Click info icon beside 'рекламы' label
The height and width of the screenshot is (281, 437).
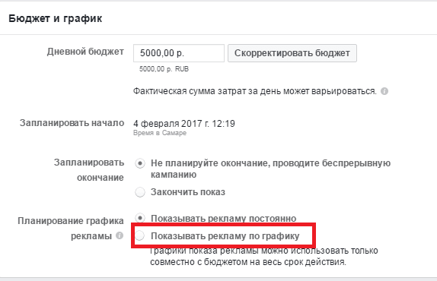pos(120,235)
